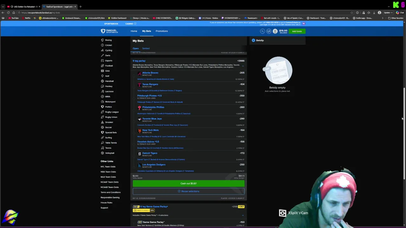This screenshot has height=228, width=406.
Task: Select the Open bets tab
Action: (135, 48)
